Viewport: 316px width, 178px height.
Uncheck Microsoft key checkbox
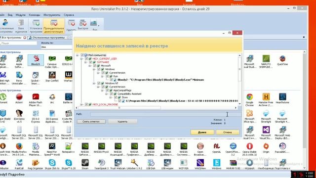(x=95, y=66)
